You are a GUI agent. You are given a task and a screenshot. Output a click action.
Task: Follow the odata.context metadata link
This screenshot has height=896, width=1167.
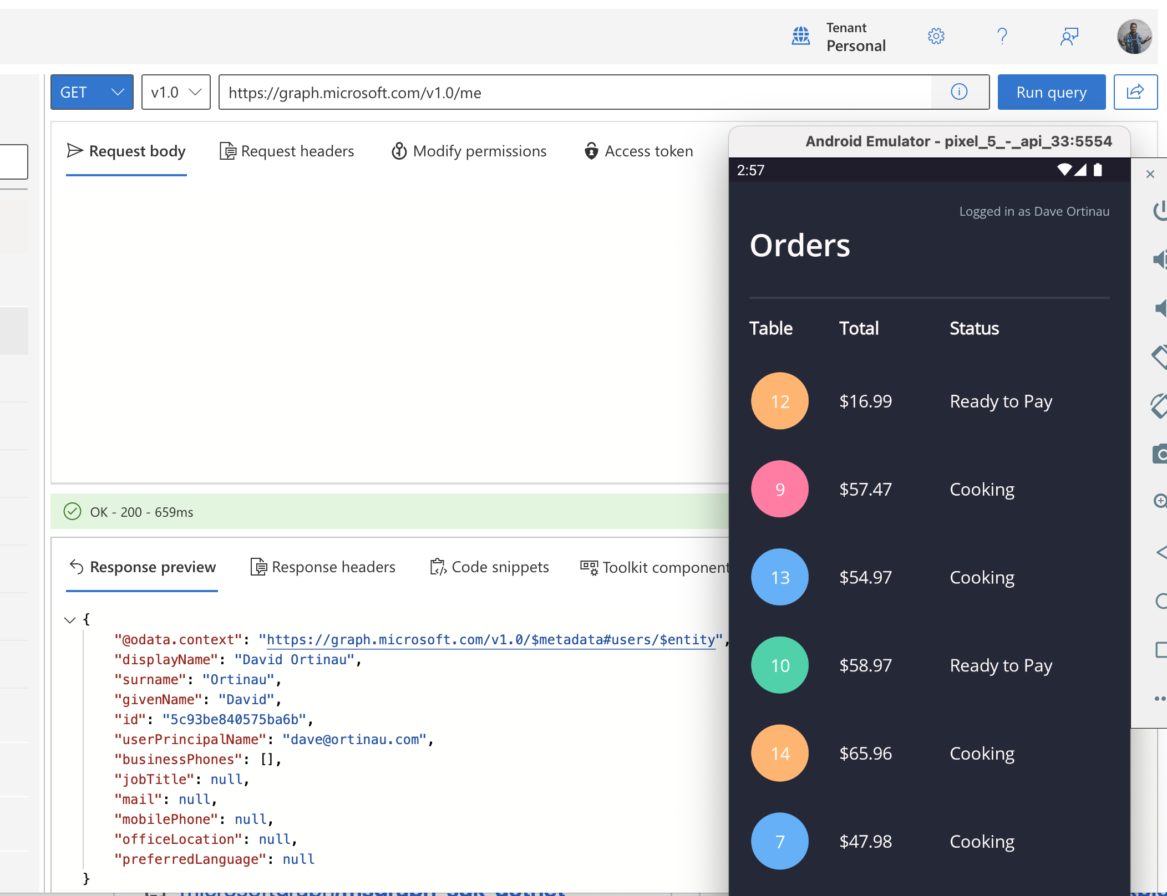coord(490,639)
